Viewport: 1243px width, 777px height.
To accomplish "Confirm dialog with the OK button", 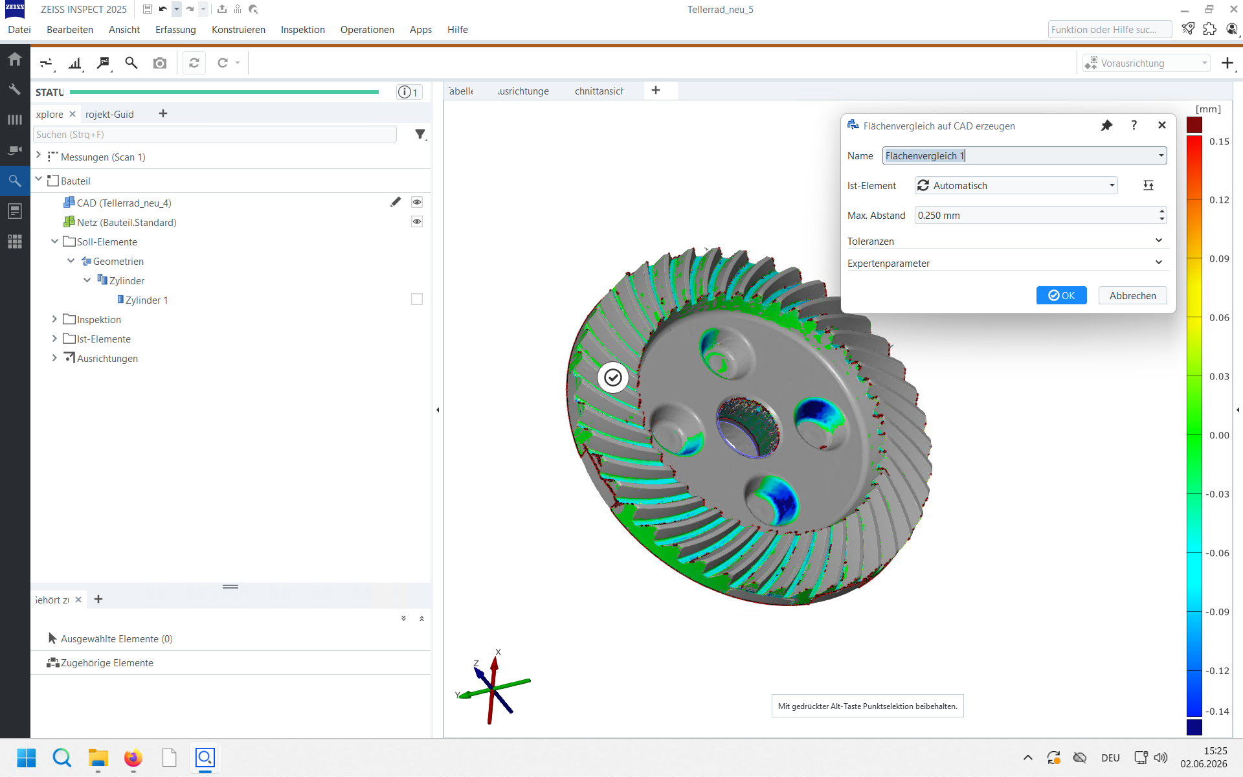I will pyautogui.click(x=1062, y=295).
